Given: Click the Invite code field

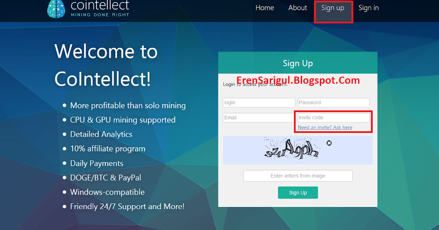Looking at the screenshot, I should 334,118.
